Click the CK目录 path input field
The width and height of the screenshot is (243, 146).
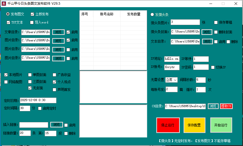[x=185, y=106]
